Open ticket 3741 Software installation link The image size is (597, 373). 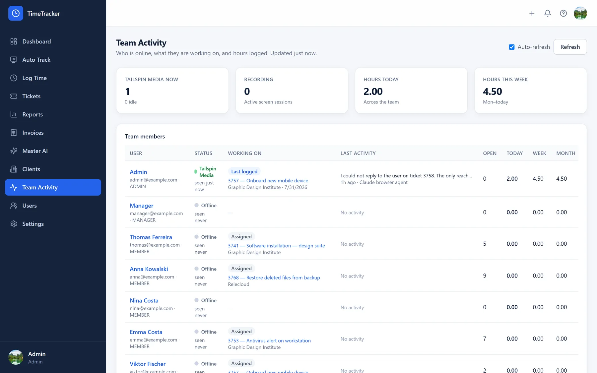coord(276,246)
